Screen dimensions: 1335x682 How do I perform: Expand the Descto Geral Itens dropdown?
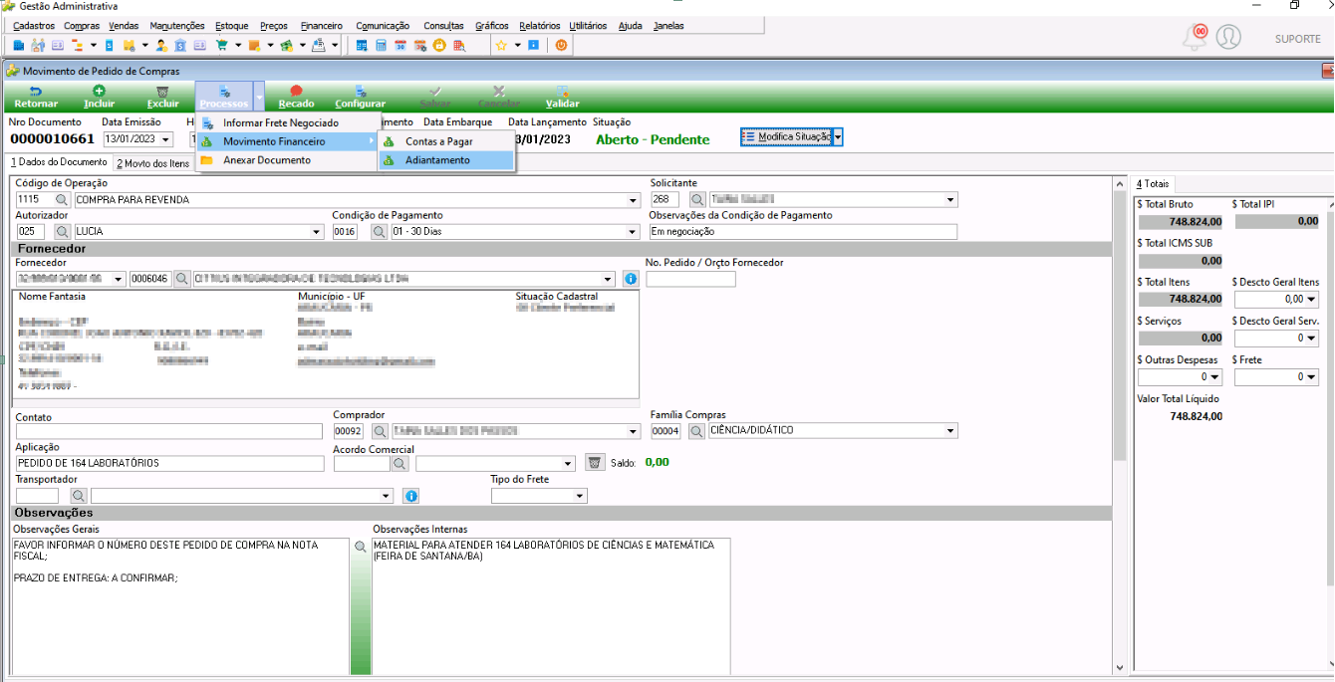[1312, 299]
